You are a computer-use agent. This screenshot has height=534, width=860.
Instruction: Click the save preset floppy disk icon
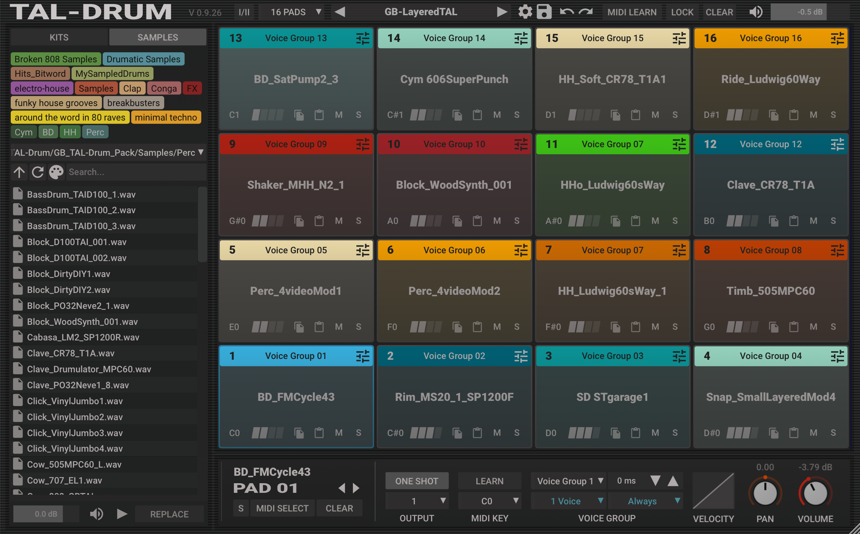coord(544,12)
